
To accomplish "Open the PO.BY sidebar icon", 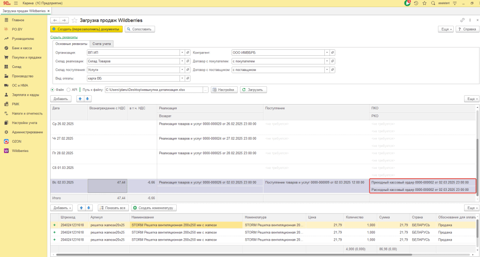I will (x=6, y=30).
